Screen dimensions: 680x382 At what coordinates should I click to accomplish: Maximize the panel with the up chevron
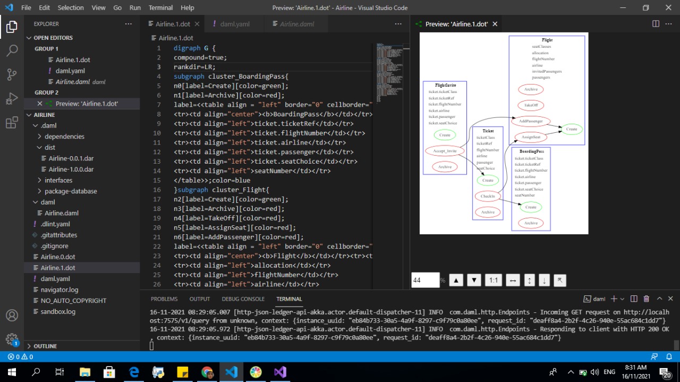[x=659, y=299]
